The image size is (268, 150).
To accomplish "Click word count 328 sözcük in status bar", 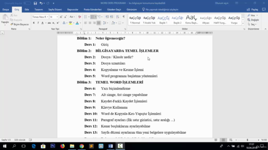I will coord(20,140).
